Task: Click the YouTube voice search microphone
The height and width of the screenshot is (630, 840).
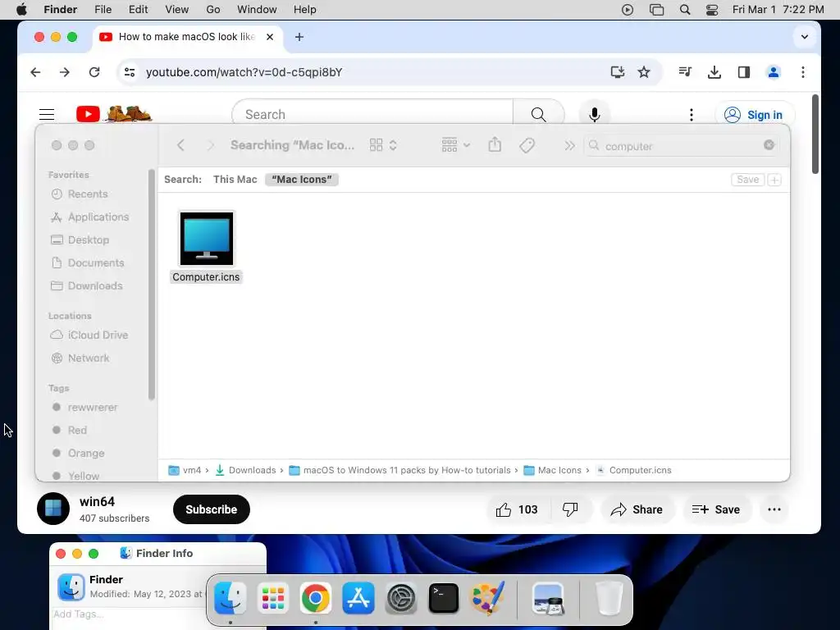Action: pos(594,114)
